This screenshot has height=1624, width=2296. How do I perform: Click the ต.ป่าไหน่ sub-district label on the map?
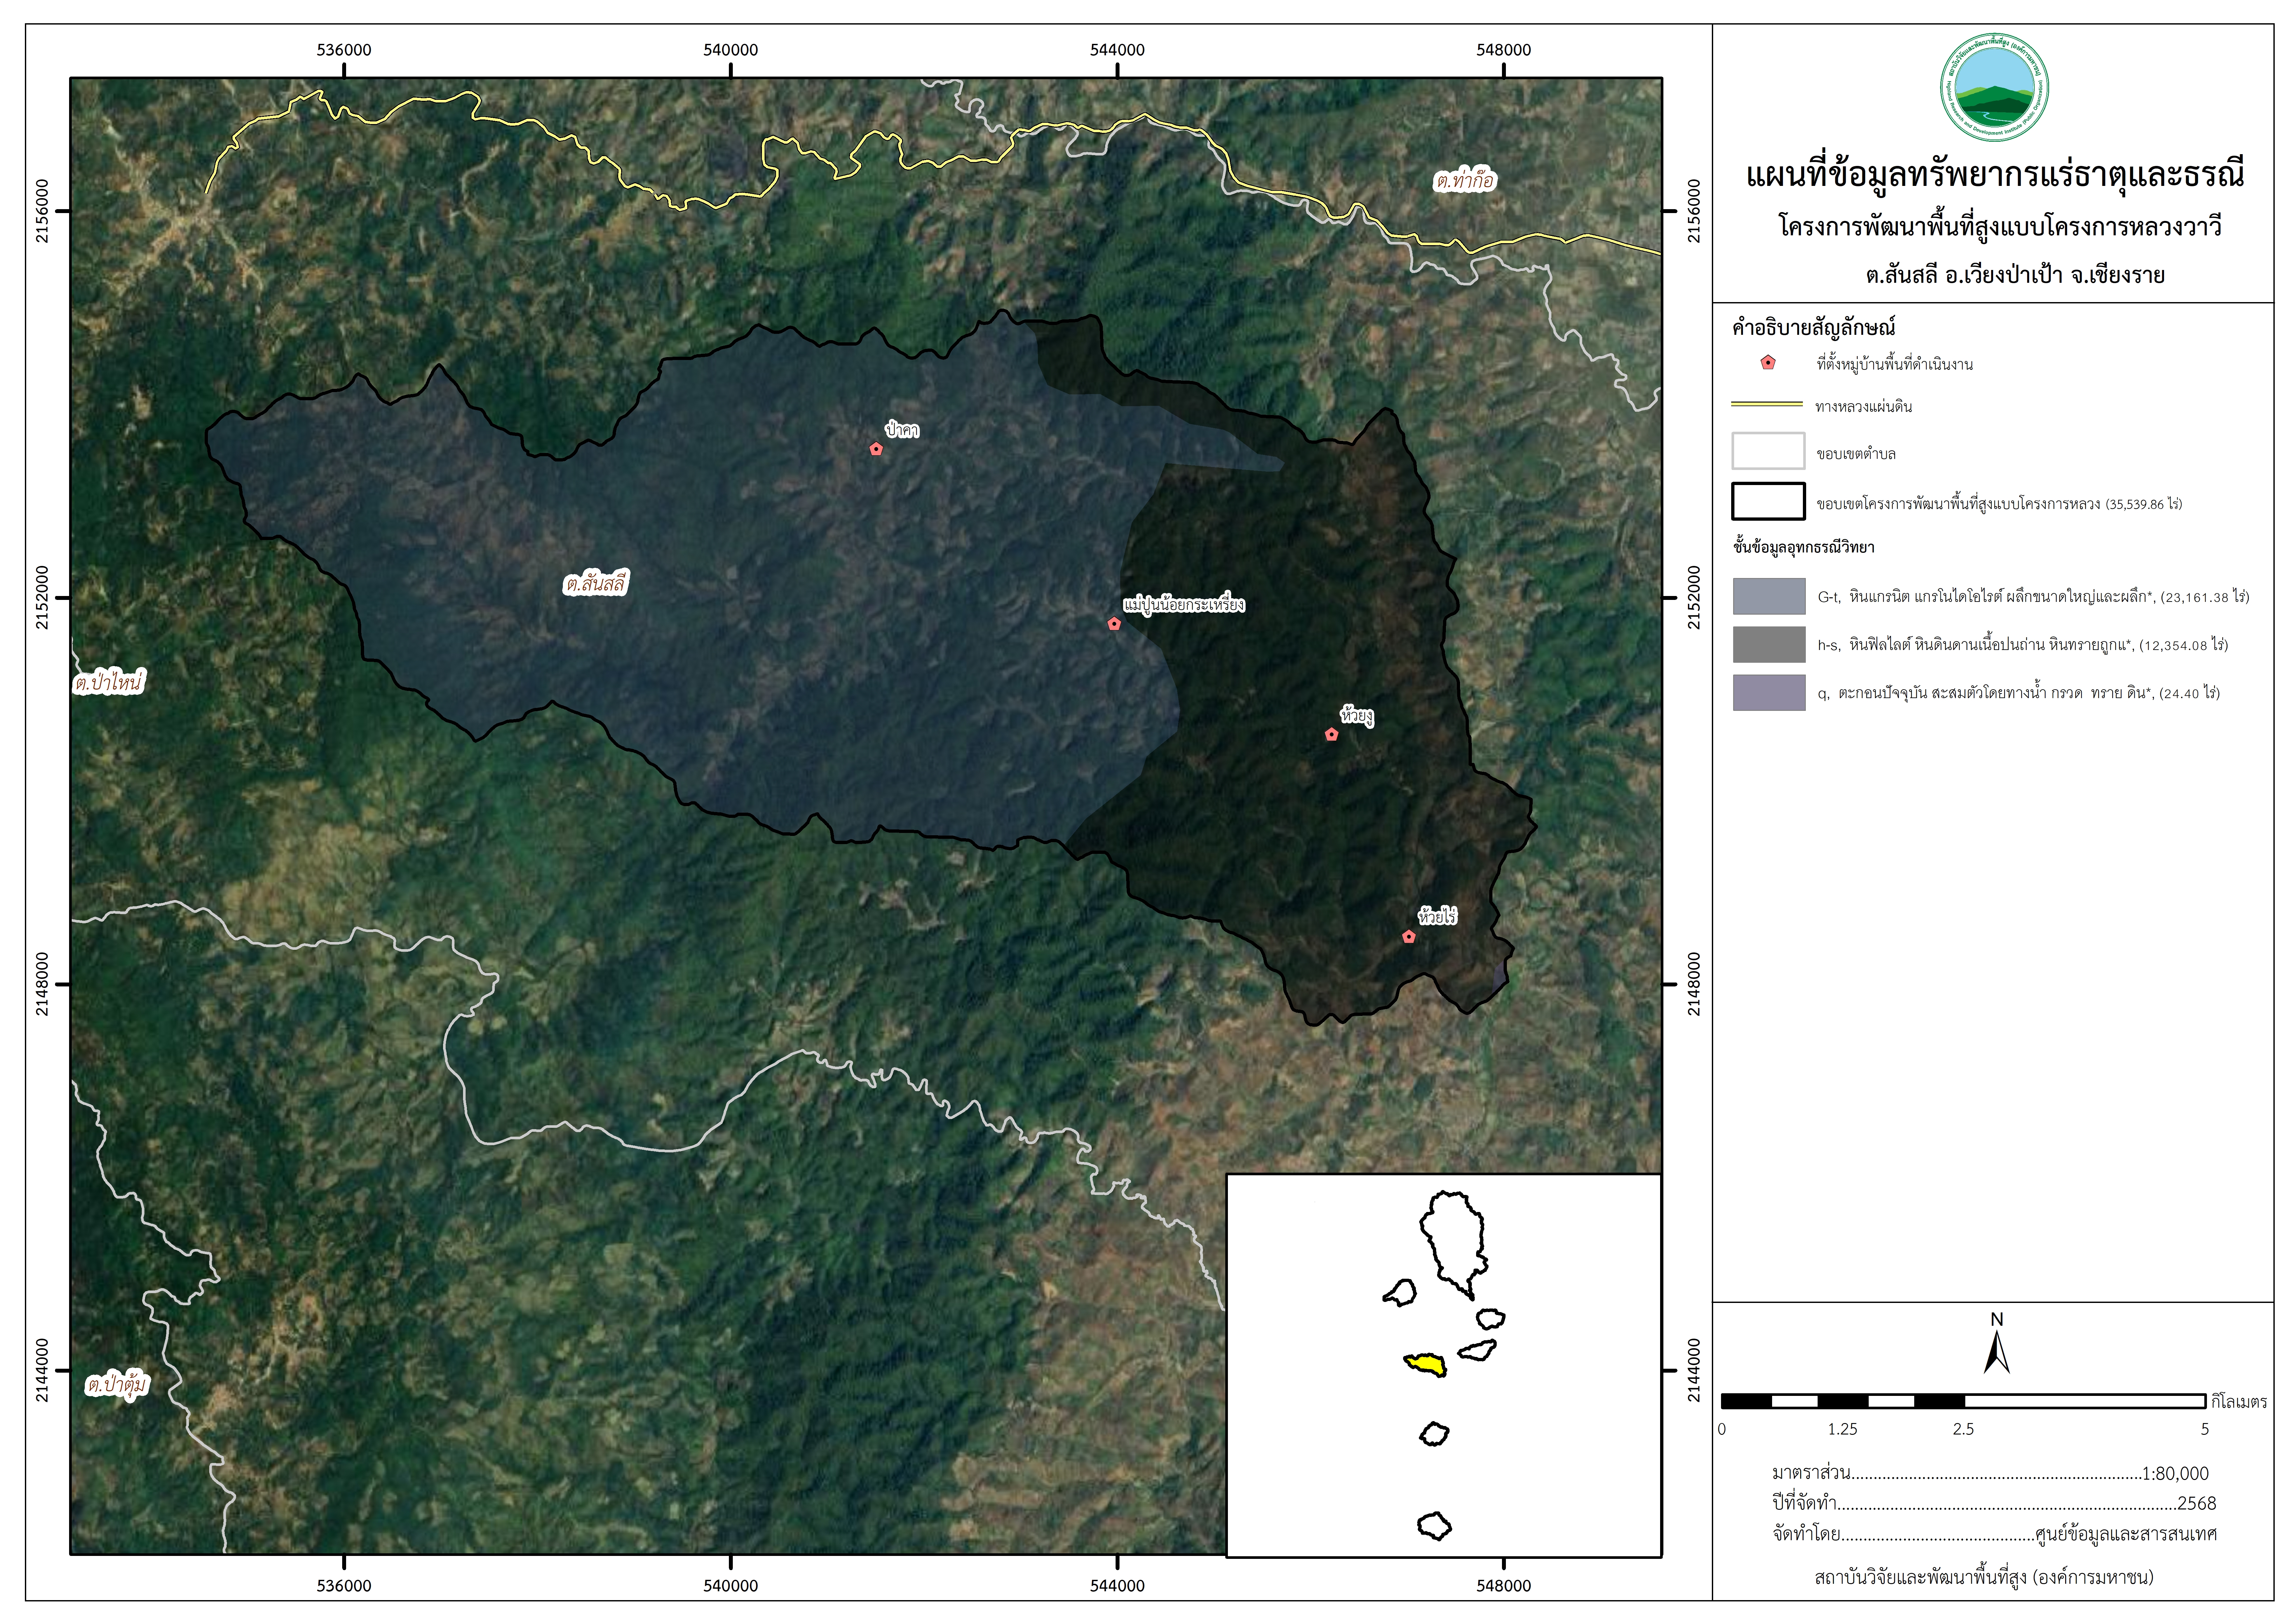pos(109,683)
